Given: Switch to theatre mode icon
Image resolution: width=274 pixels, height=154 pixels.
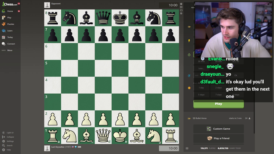Looking at the screenshot, I should [x=181, y=10].
